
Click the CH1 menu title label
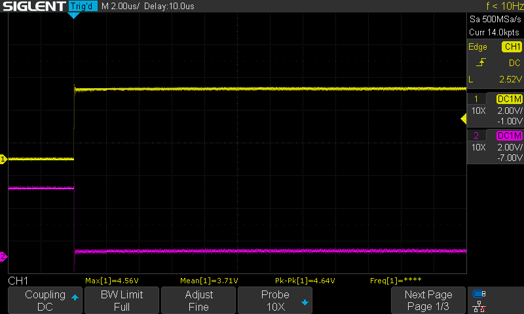point(18,281)
